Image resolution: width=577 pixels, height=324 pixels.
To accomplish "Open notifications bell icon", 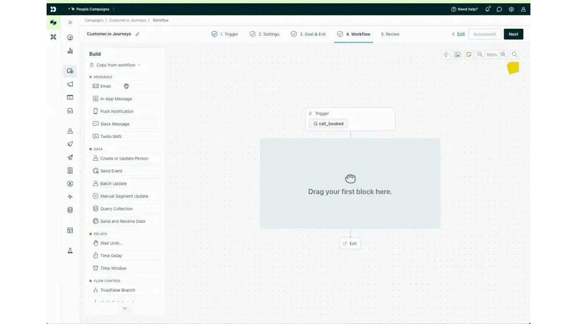I will coord(488,9).
